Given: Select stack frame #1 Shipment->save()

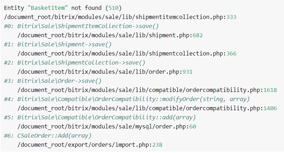Looking at the screenshot, I should coord(58,45).
